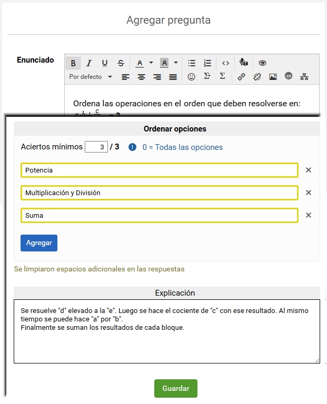Click the 'Suma' option text field
Screen dimensions: 327x404
click(x=160, y=216)
